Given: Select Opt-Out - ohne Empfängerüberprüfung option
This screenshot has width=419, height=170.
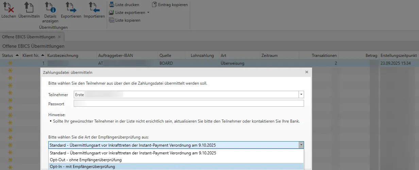Looking at the screenshot, I should (x=176, y=160).
